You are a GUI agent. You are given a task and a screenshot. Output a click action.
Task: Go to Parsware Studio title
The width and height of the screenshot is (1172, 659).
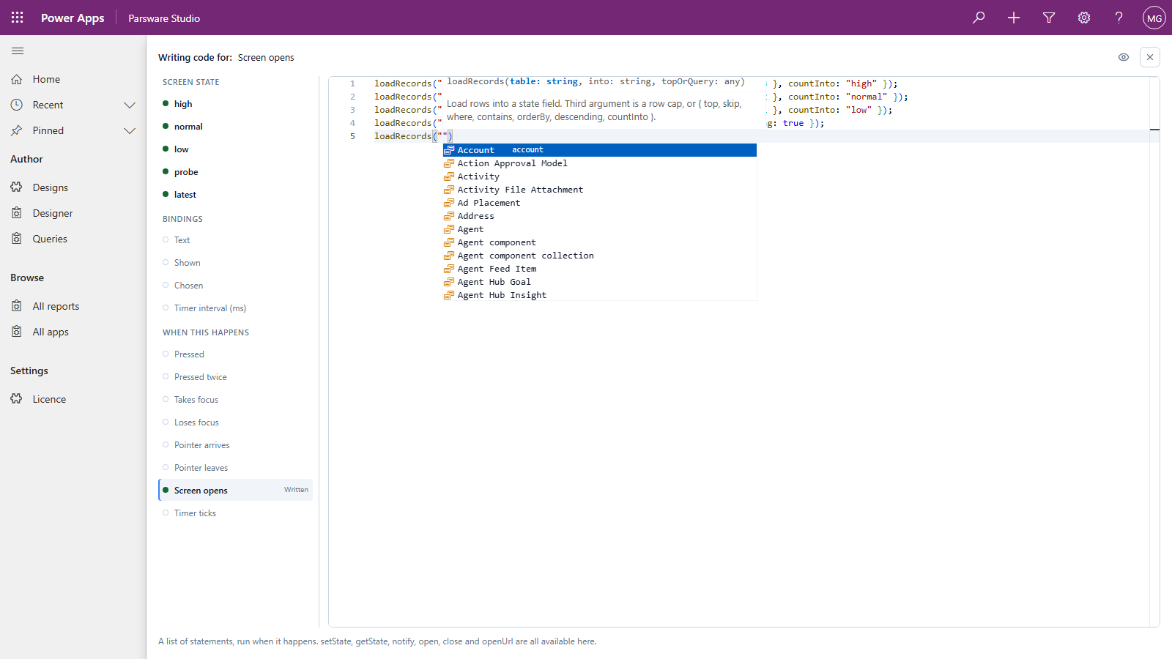pyautogui.click(x=164, y=18)
